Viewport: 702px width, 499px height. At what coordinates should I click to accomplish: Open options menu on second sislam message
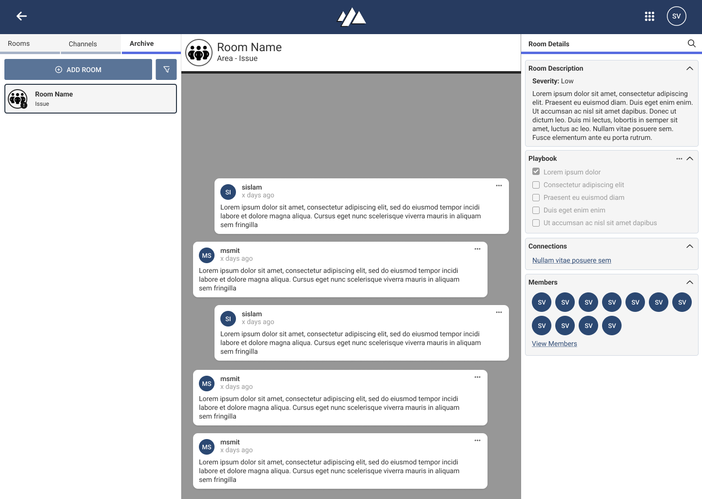499,312
